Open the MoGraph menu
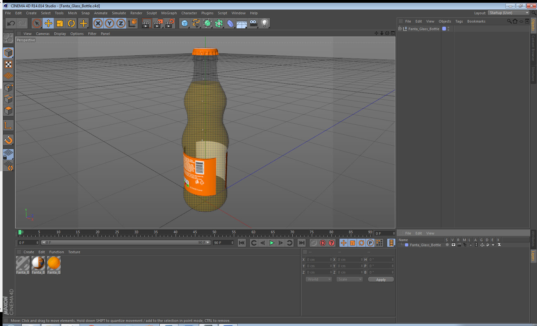This screenshot has height=326, width=537. click(x=169, y=13)
